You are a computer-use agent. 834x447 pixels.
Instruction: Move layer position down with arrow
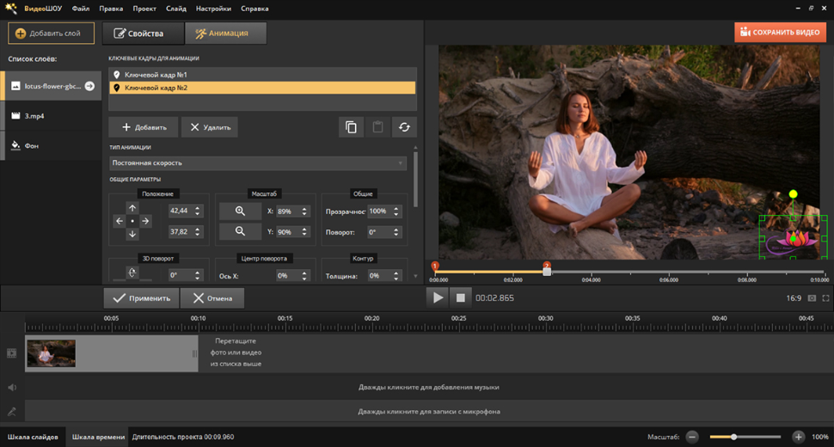(x=132, y=234)
